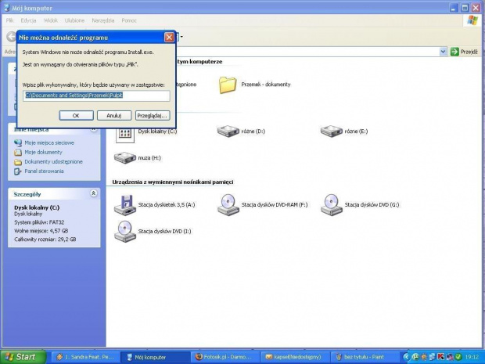This screenshot has width=485, height=364.
Task: Click the Przejdź go button
Action: 464,52
